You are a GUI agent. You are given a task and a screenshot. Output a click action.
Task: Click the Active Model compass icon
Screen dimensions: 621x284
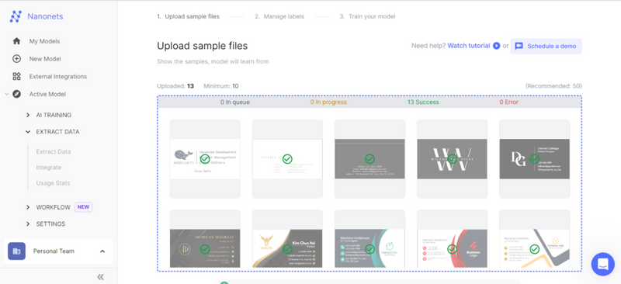(x=16, y=94)
